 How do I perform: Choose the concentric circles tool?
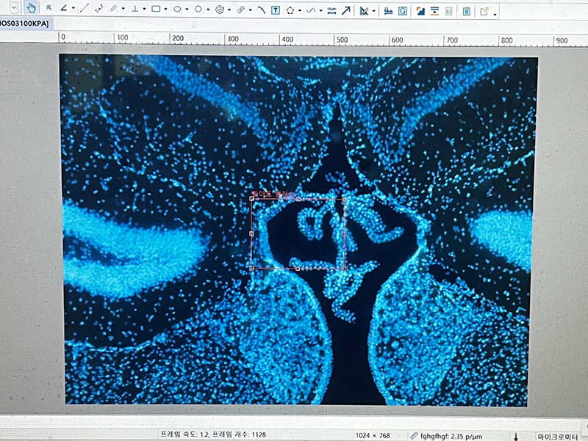tap(220, 10)
